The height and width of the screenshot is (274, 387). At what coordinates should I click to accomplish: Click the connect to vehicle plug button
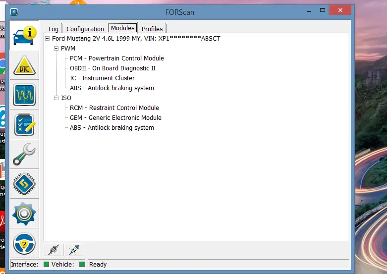pos(54,250)
